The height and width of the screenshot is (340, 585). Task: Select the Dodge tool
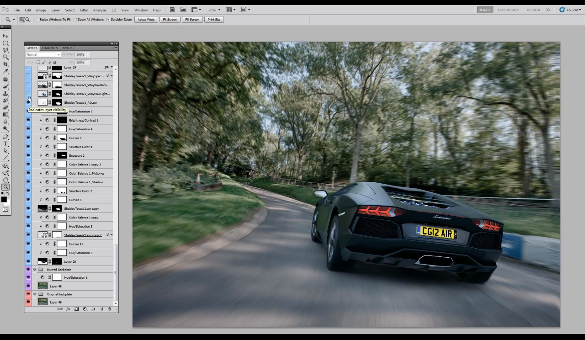click(5, 129)
